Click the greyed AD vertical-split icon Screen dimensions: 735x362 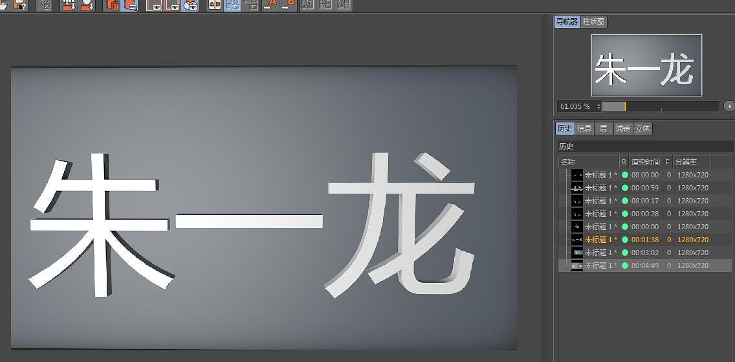pyautogui.click(x=307, y=5)
